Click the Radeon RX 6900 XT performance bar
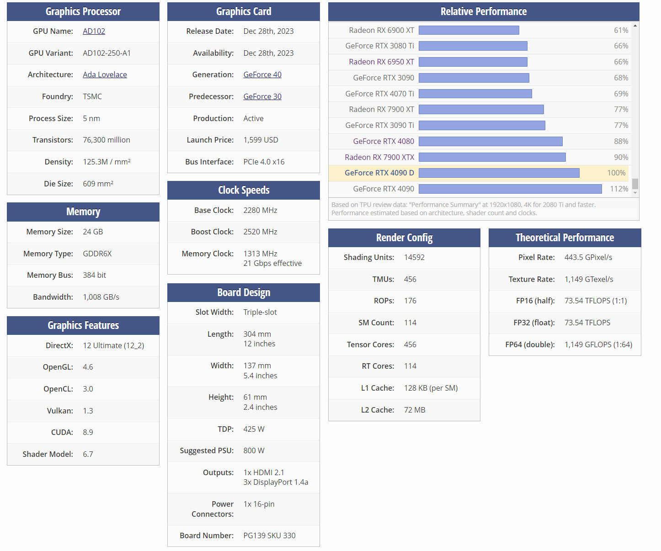Image resolution: width=661 pixels, height=551 pixels. (x=469, y=30)
